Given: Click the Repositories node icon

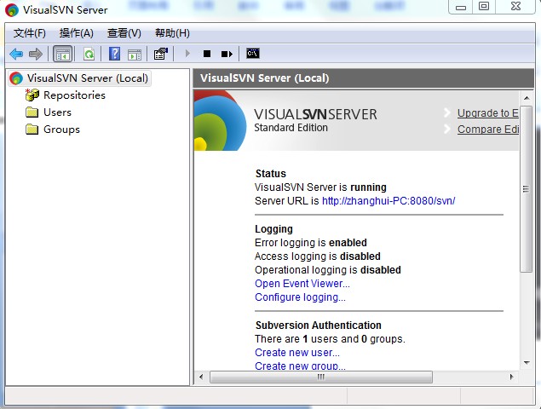Looking at the screenshot, I should click(32, 95).
